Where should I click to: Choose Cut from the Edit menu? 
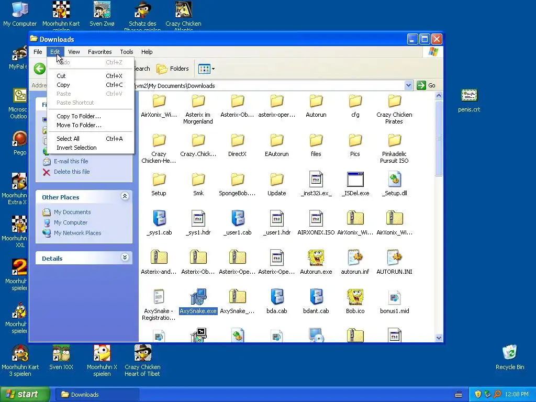tap(90, 76)
